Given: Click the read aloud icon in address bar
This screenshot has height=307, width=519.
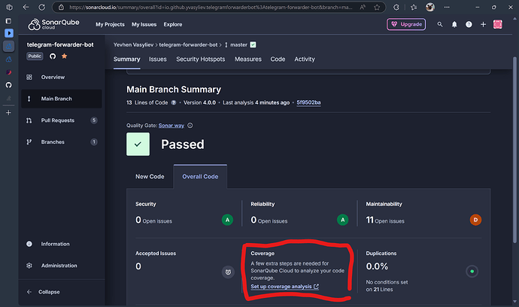Looking at the screenshot, I should pyautogui.click(x=363, y=8).
